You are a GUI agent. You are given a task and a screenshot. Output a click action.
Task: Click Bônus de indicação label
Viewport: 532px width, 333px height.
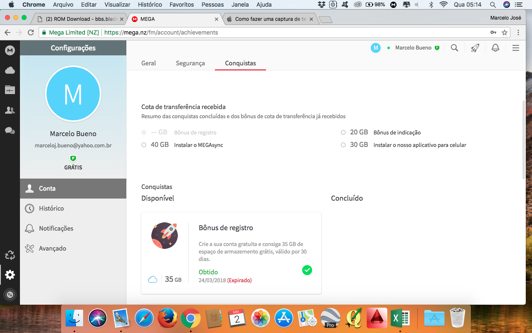(397, 133)
